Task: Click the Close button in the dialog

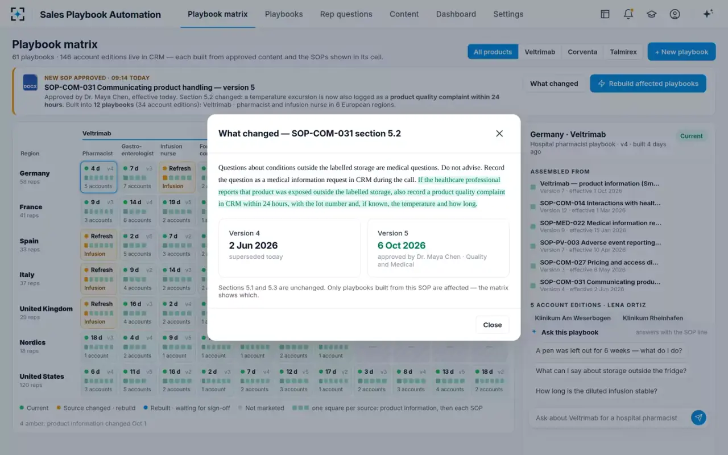Action: 493,325
